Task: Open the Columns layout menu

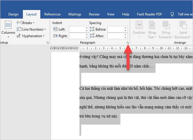Action: (x=8, y=29)
